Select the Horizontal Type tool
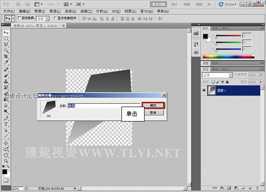 (6, 124)
